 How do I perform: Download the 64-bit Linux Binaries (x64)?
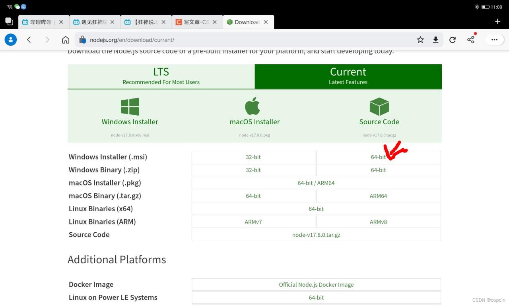pyautogui.click(x=316, y=209)
